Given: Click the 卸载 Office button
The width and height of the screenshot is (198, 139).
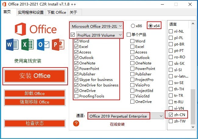Looking at the screenshot, I should [34, 93].
